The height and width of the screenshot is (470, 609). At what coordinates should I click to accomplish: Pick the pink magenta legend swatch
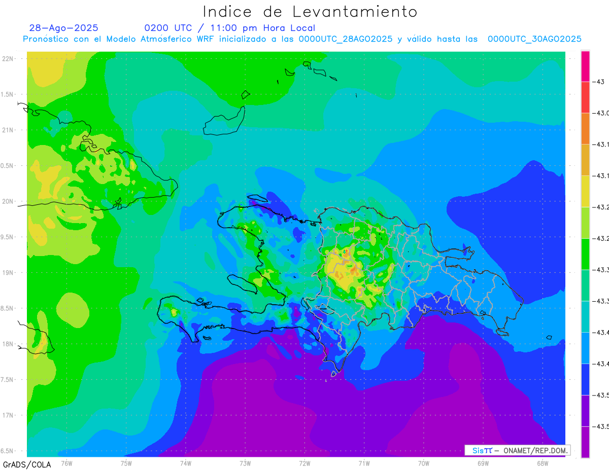585,66
